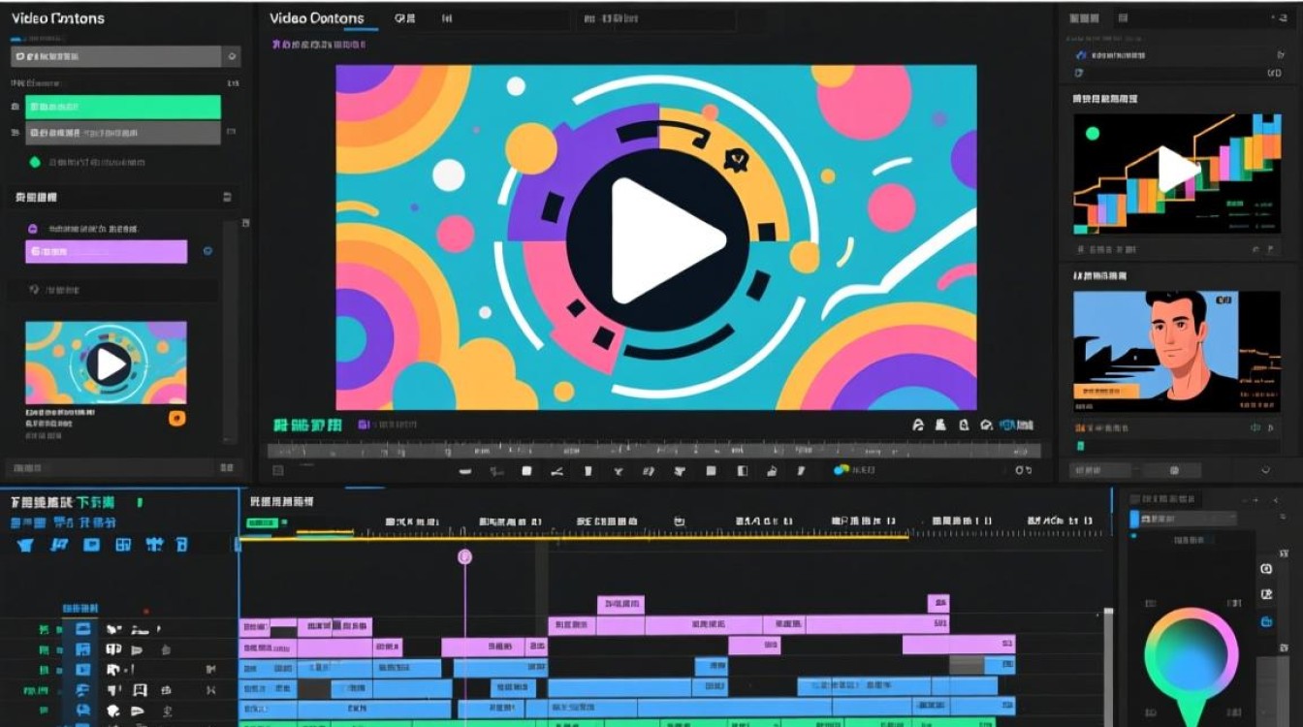1303x727 pixels.
Task: Toggle the teal speaker icon under the portrait clip
Action: pos(1255,427)
